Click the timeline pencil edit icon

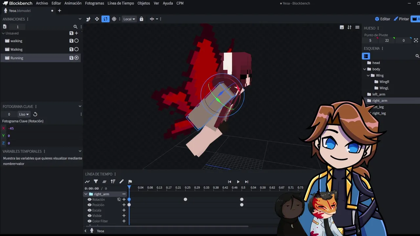(121, 182)
